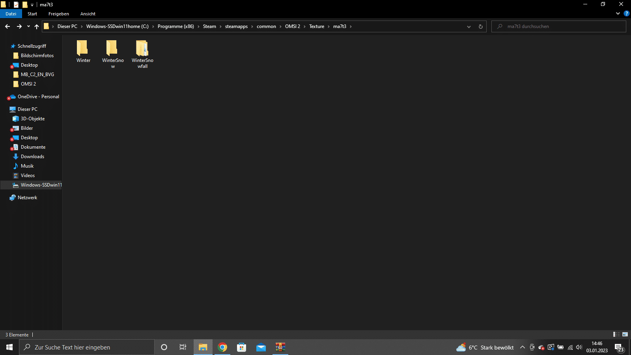Screen dimensions: 631x355
Task: Open File Explorer help
Action: pyautogui.click(x=626, y=13)
